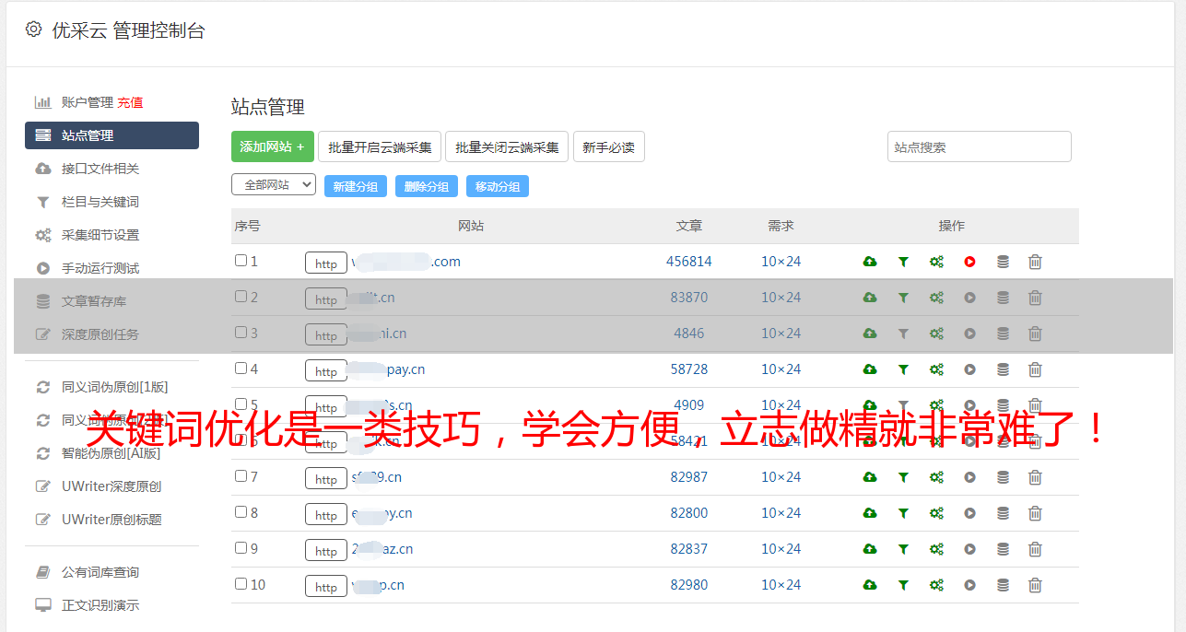Click the filter icon in row 4

tap(903, 369)
